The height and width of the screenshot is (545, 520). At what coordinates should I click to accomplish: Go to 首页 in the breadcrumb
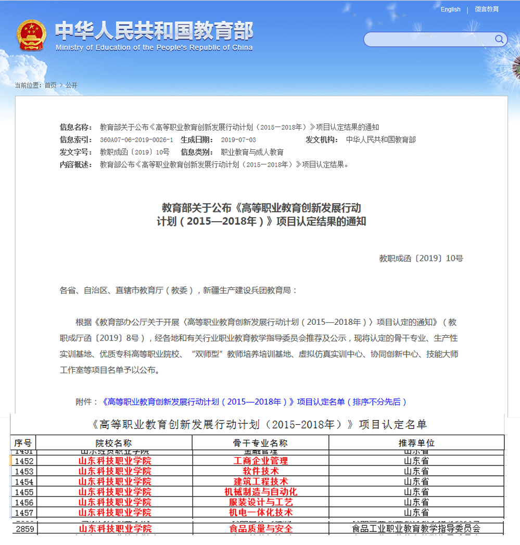pos(50,85)
